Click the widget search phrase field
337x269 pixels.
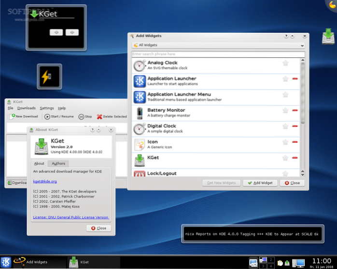[x=218, y=54]
